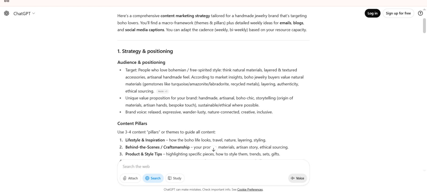Click the page scrollbar thumb
This screenshot has height=193, width=427.
click(424, 25)
